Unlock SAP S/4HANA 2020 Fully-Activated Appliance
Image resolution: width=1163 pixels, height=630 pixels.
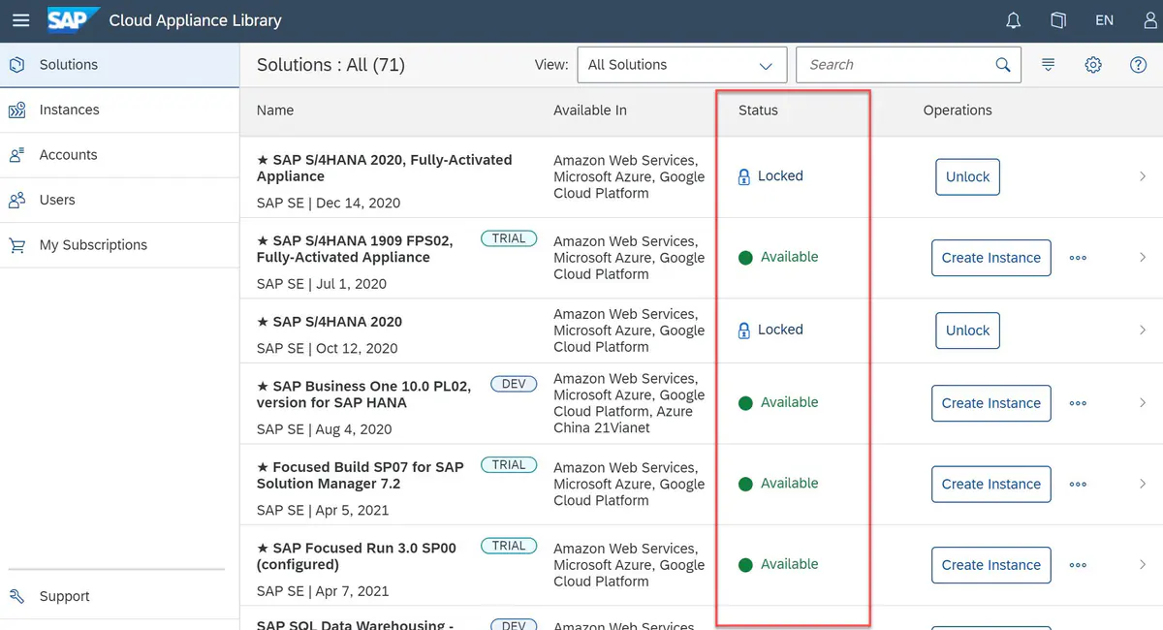(x=967, y=177)
